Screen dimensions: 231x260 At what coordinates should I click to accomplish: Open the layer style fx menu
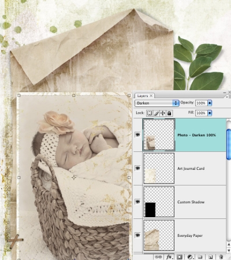(x=169, y=257)
